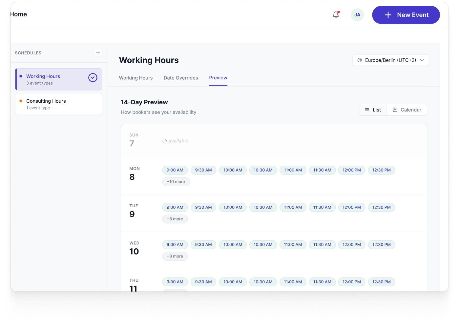This screenshot has height=328, width=459.
Task: Switch to the Working Hours tab
Action: 136,78
